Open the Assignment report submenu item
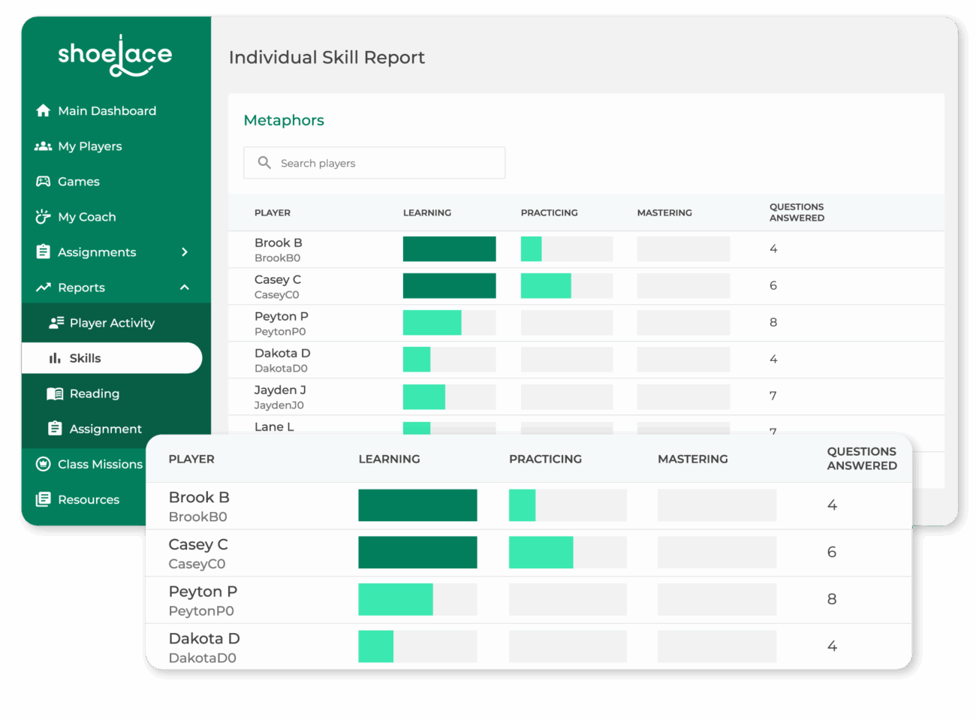 105,429
